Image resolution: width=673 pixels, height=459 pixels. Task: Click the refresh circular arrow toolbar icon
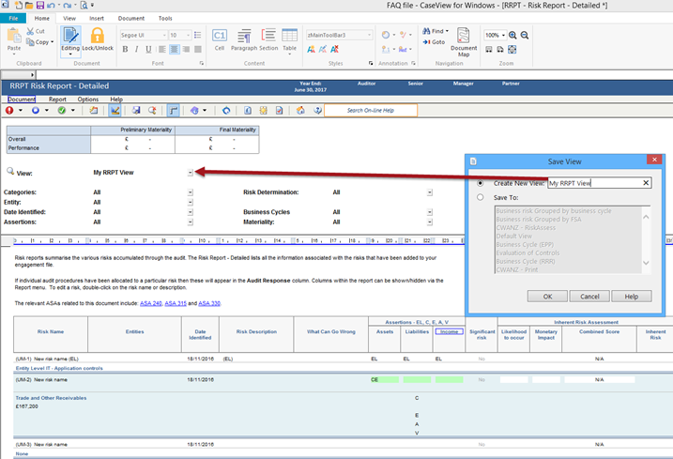(x=226, y=111)
